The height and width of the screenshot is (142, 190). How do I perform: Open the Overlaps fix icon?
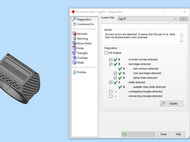(x=74, y=58)
